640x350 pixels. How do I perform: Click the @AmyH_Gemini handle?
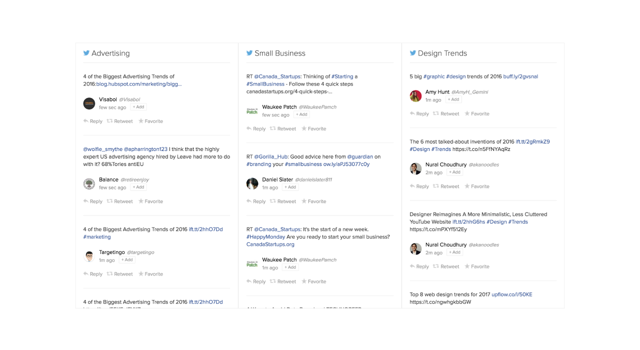click(x=470, y=92)
